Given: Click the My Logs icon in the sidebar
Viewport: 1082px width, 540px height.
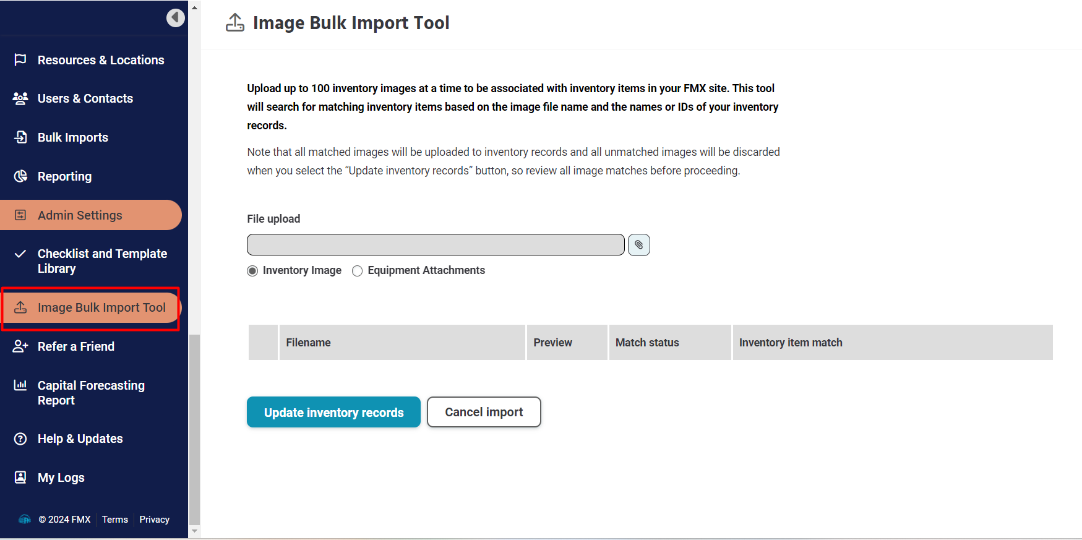Looking at the screenshot, I should click(20, 477).
